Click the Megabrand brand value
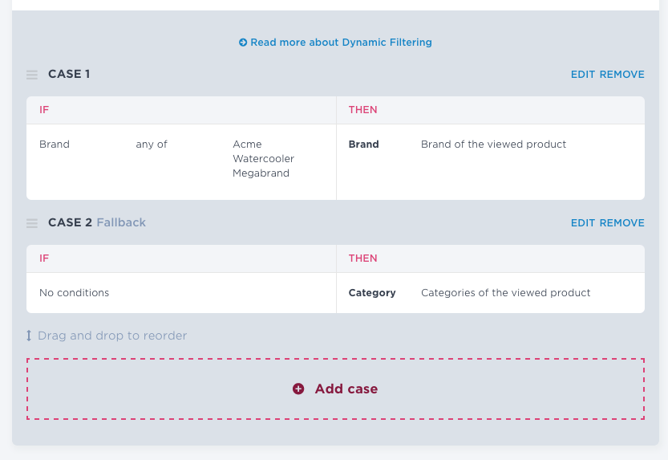 coord(261,173)
